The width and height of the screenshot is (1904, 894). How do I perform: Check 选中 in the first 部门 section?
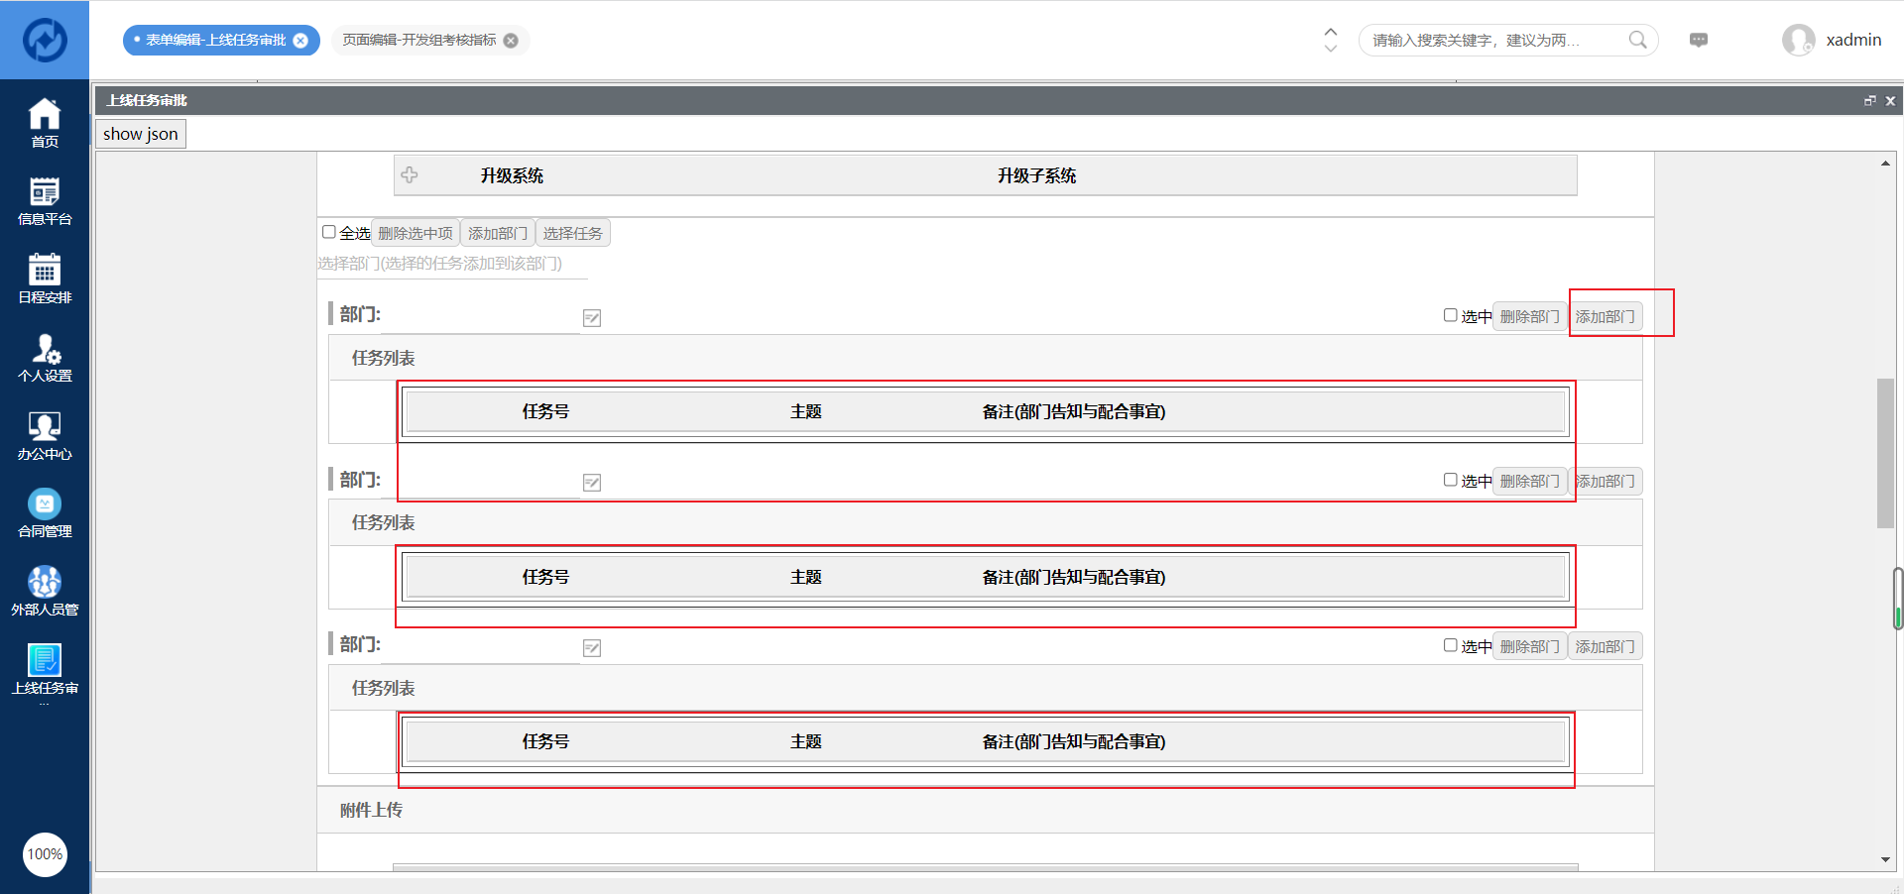[1451, 315]
